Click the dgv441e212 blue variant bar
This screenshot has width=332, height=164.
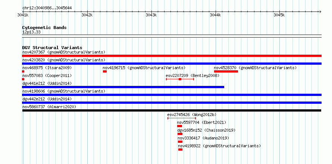[123, 87]
